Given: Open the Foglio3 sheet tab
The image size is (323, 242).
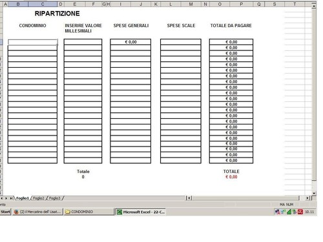Looking at the screenshot, I should click(55, 198).
